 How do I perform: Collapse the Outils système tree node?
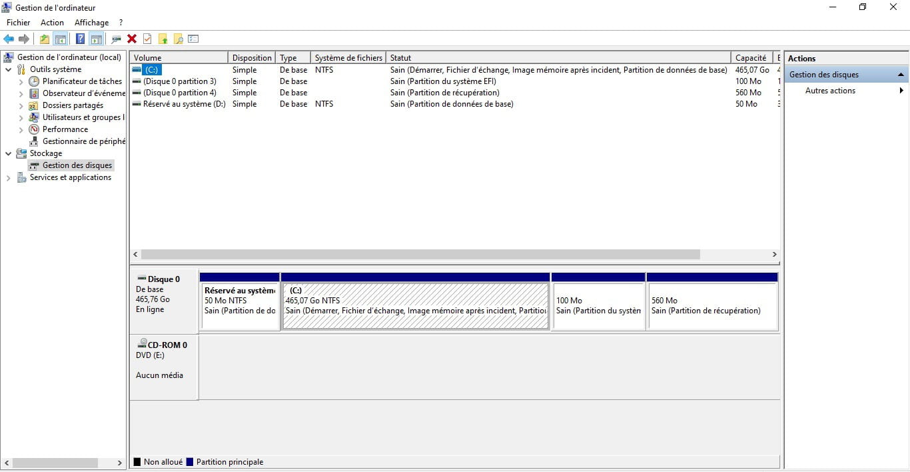click(x=8, y=69)
